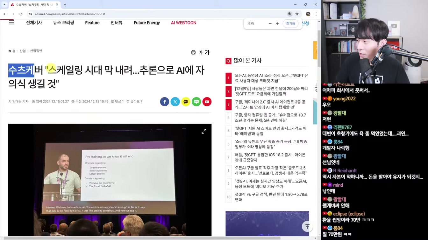The height and width of the screenshot is (240, 428).
Task: Click chat username R Reinhardt
Action: point(345,170)
